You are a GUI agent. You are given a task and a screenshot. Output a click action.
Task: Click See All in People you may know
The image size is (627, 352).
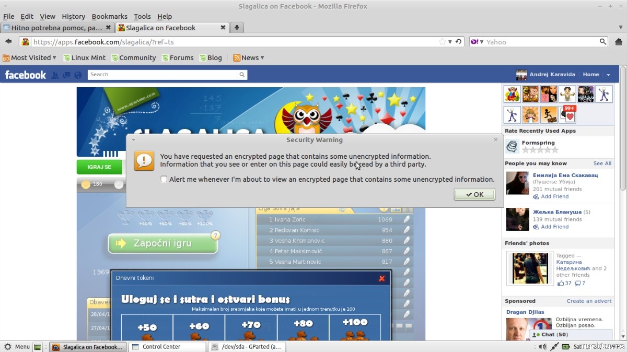(x=602, y=163)
